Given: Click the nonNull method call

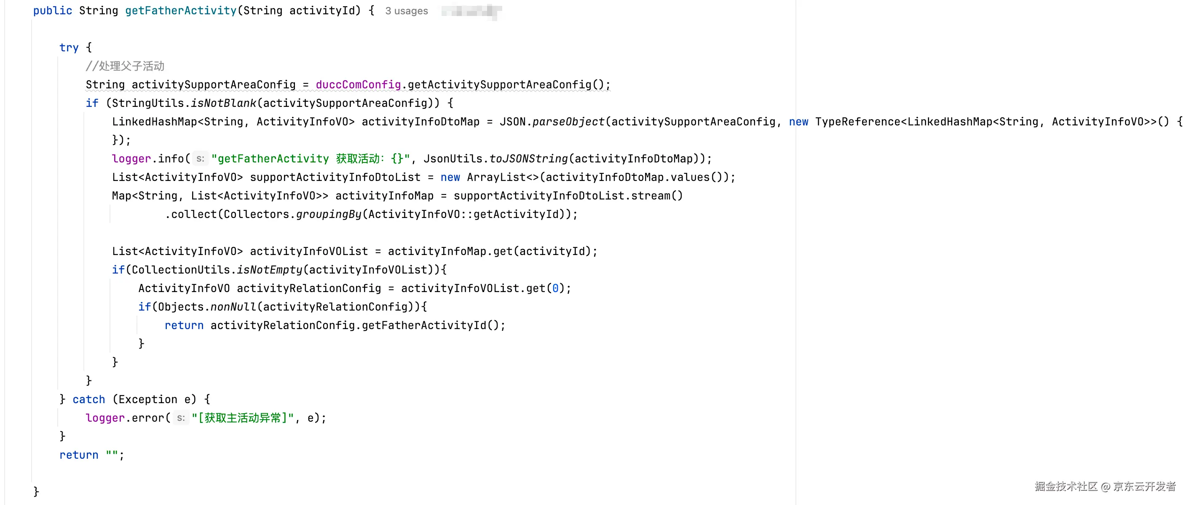Looking at the screenshot, I should pos(233,307).
